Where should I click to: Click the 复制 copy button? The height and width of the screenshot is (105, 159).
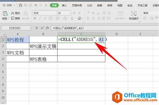coord(16,18)
